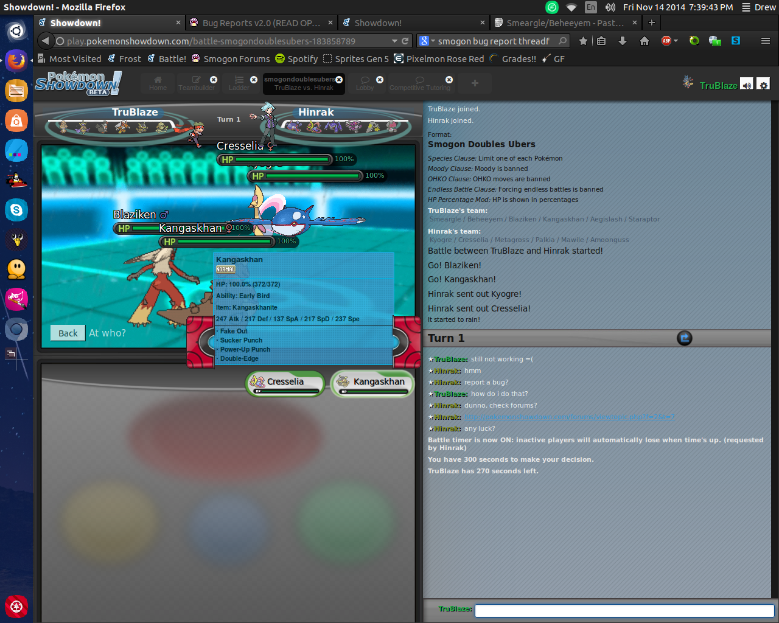Go to Firefox Home page icon

pyautogui.click(x=644, y=41)
